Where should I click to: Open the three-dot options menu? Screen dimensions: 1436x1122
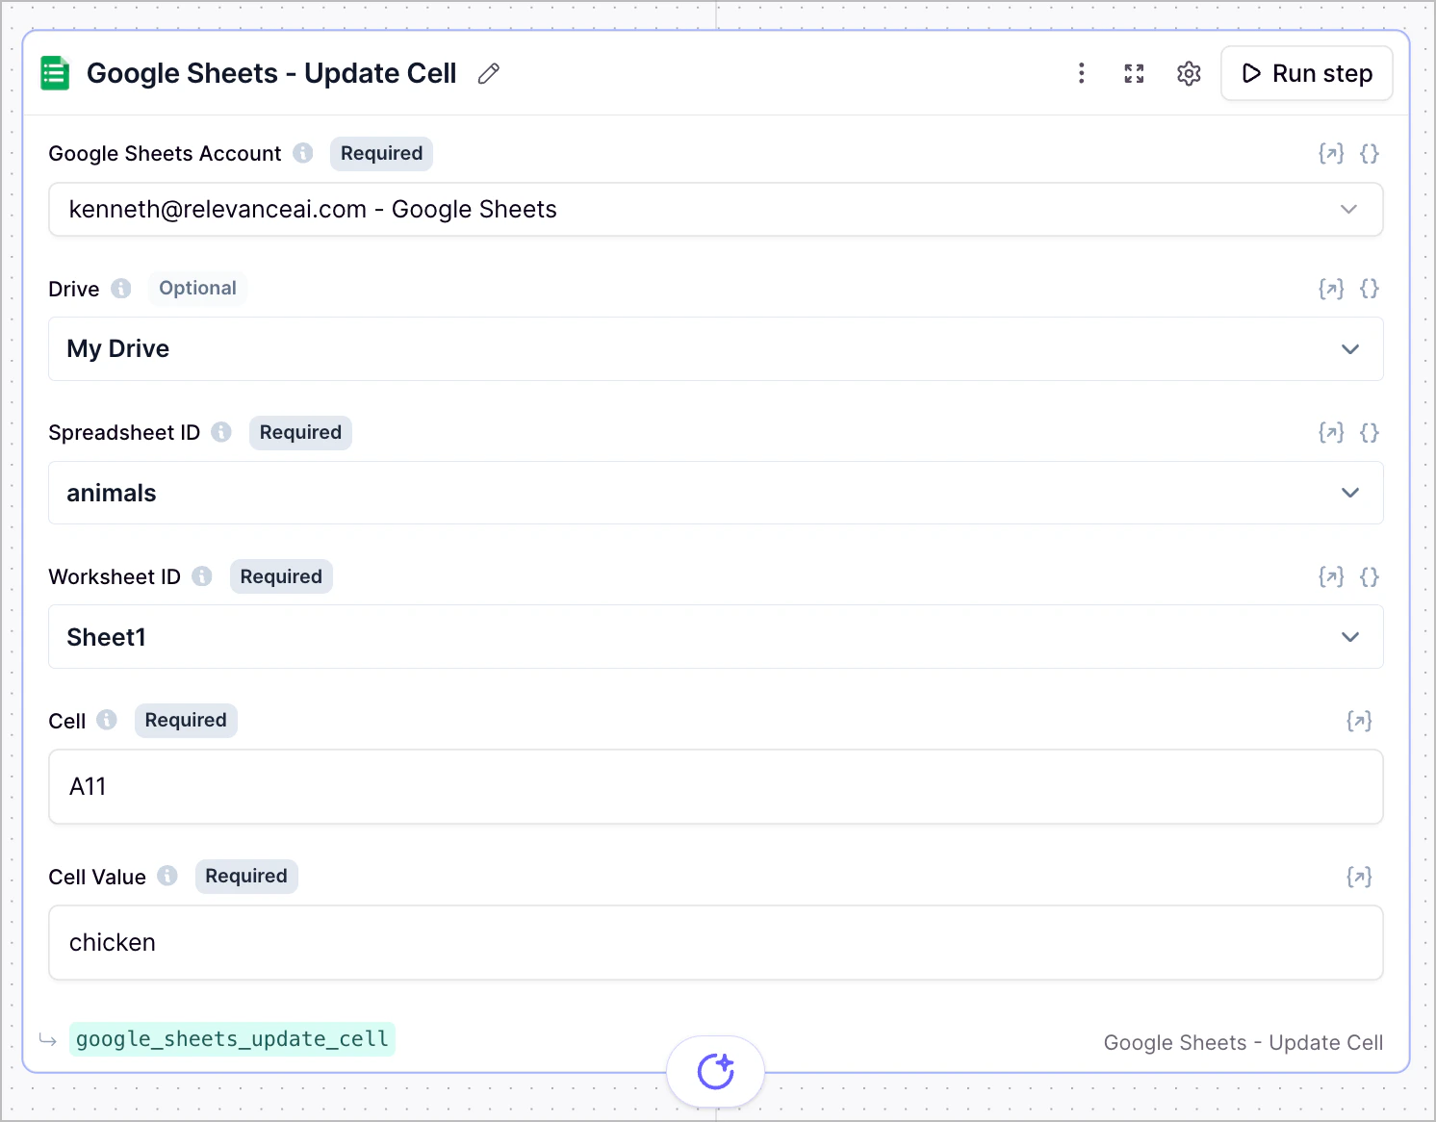tap(1082, 73)
